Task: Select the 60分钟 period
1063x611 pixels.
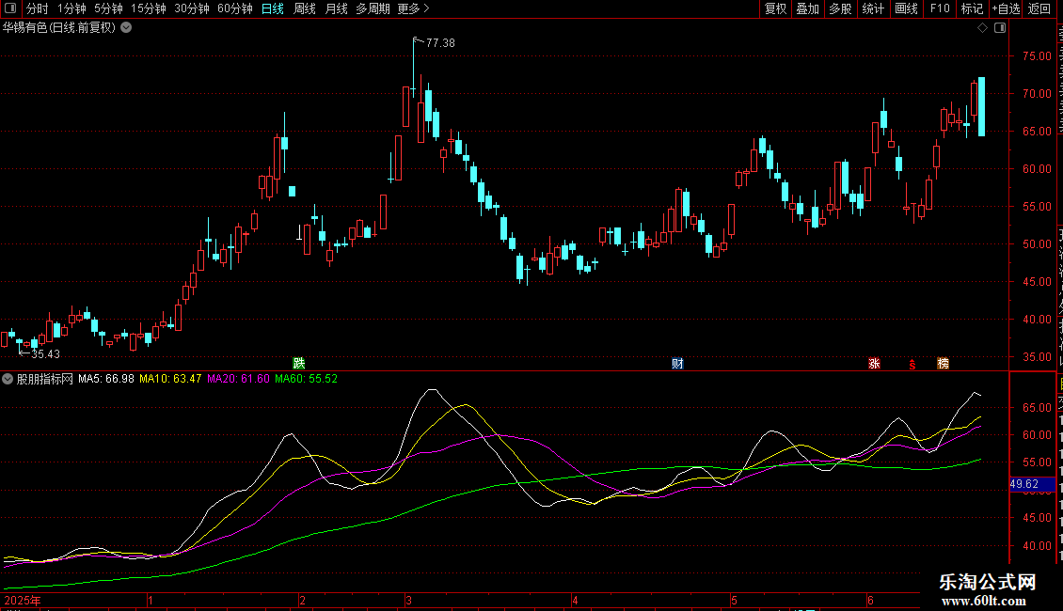Action: point(235,8)
